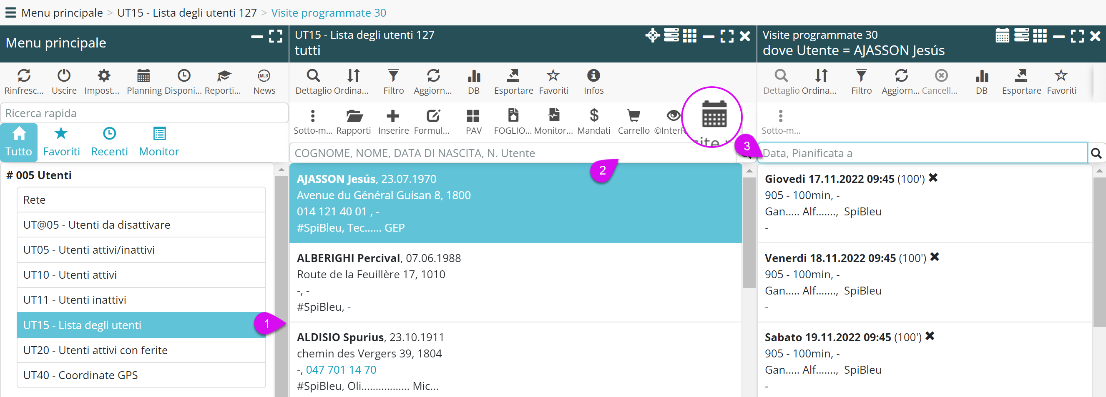The image size is (1106, 397).
Task: Open the hamburger menu at top left
Action: point(10,13)
